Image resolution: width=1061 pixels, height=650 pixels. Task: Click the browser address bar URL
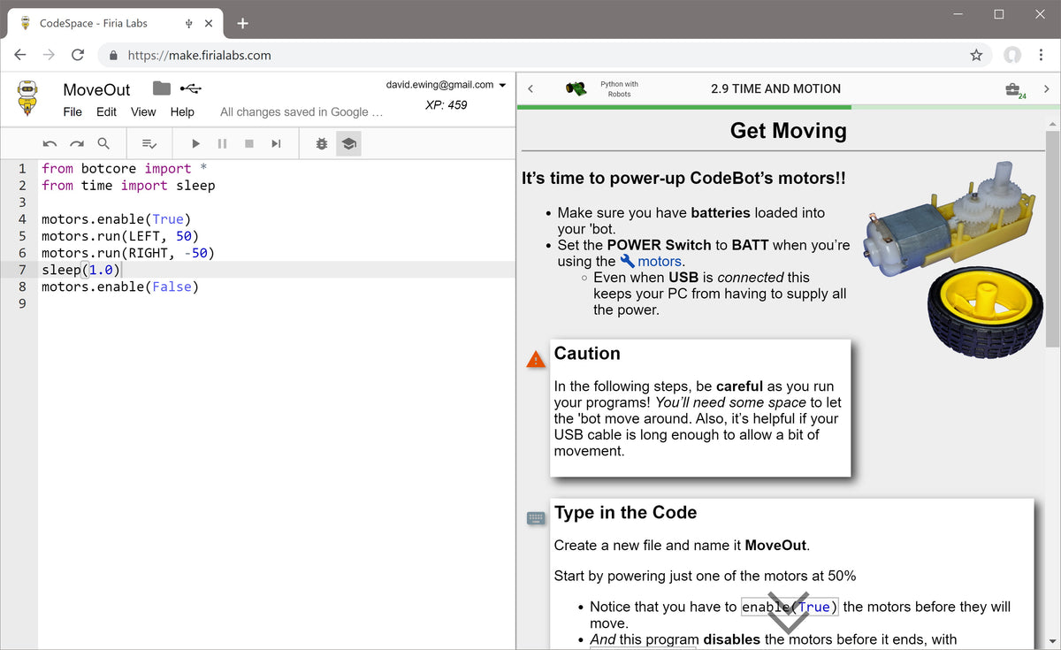[199, 55]
